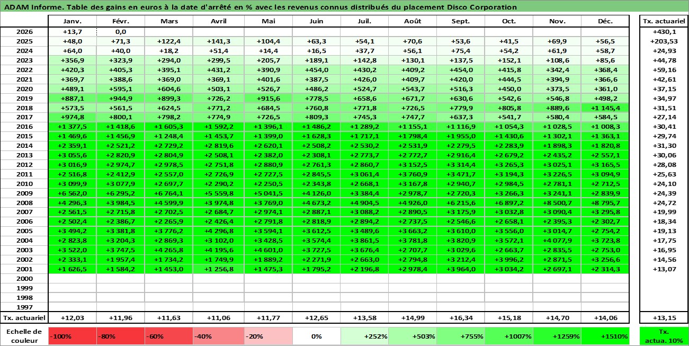Click the empty Janv. cell in the 2000 row
Image resolution: width=689 pixels, height=346 pixels.
click(x=72, y=279)
